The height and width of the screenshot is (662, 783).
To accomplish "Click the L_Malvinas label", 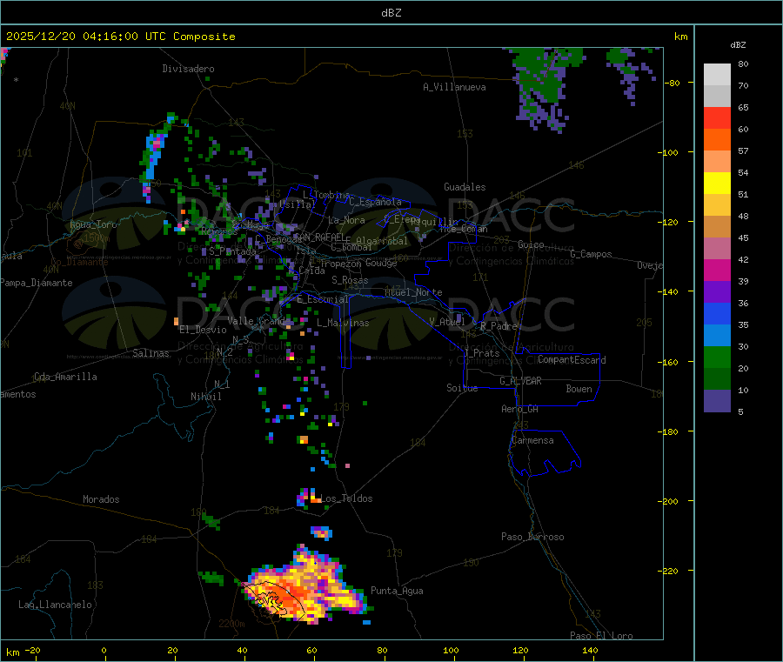I will pyautogui.click(x=343, y=323).
